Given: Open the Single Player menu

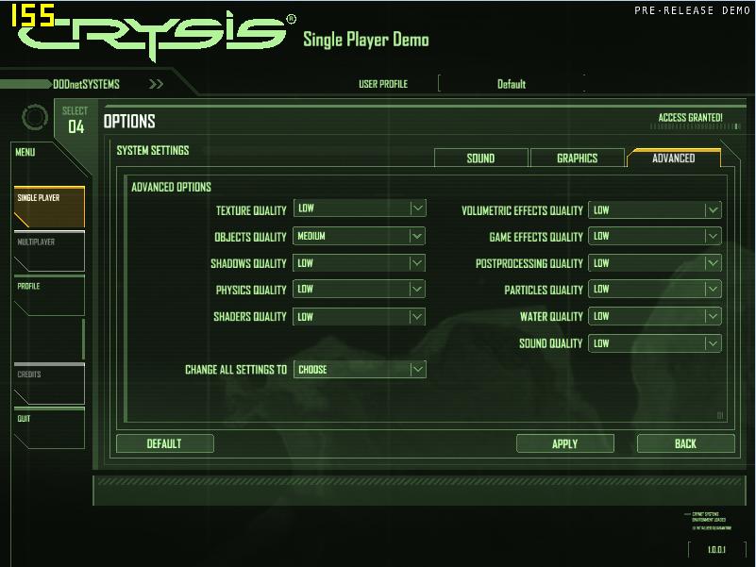Looking at the screenshot, I should pyautogui.click(x=49, y=207).
